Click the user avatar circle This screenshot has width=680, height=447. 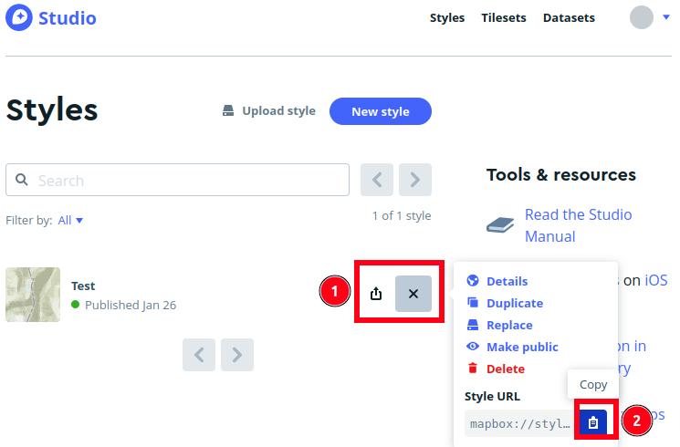[642, 17]
